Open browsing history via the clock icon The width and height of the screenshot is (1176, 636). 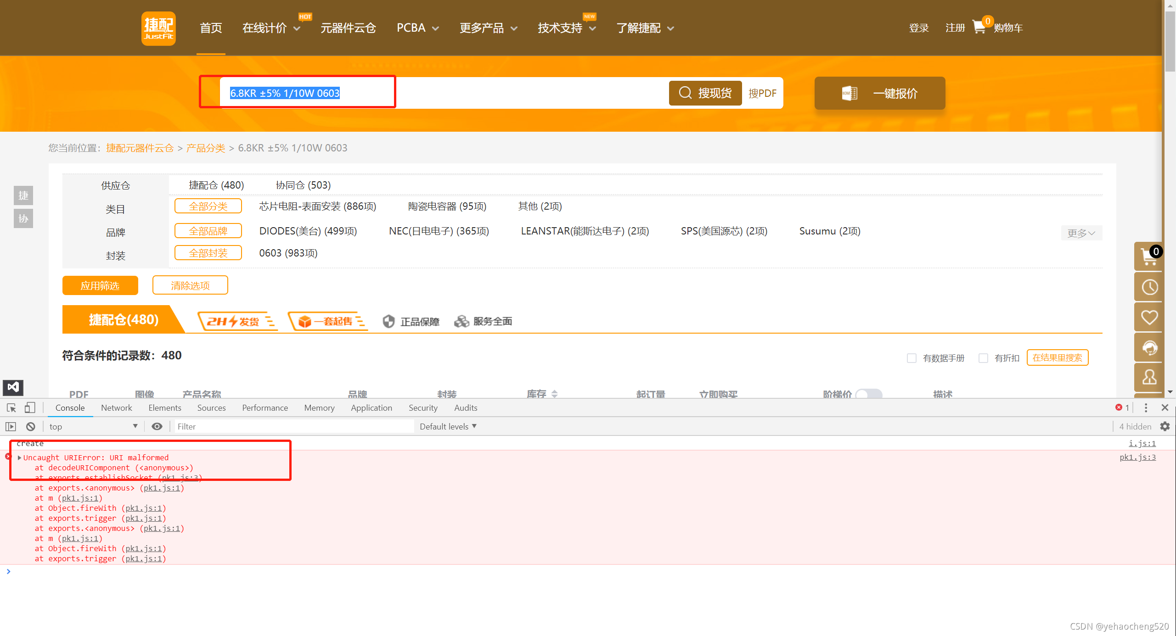[1149, 287]
